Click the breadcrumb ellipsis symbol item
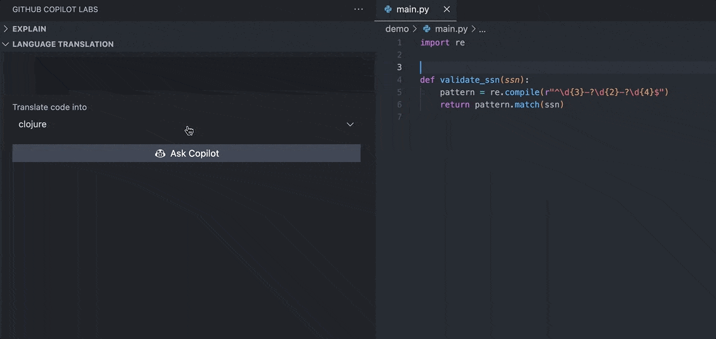Screen dimensions: 716x339 point(482,29)
